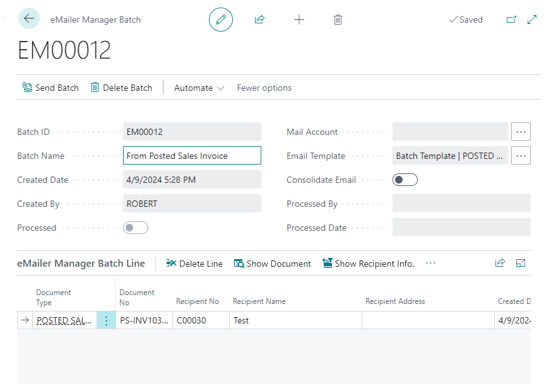The width and height of the screenshot is (544, 384).
Task: Maximize the batch line section icon
Action: (x=521, y=264)
